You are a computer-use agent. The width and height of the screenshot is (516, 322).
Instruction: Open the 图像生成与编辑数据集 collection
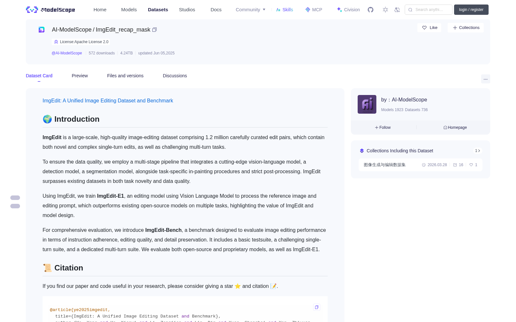coord(385,165)
